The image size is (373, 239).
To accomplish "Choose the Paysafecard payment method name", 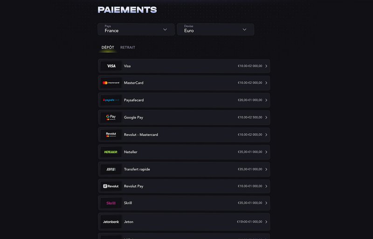I will pos(134,100).
